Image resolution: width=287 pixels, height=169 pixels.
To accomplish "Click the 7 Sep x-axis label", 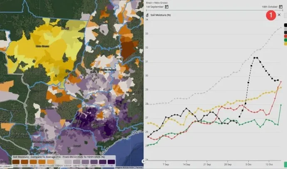I will tap(166, 164).
